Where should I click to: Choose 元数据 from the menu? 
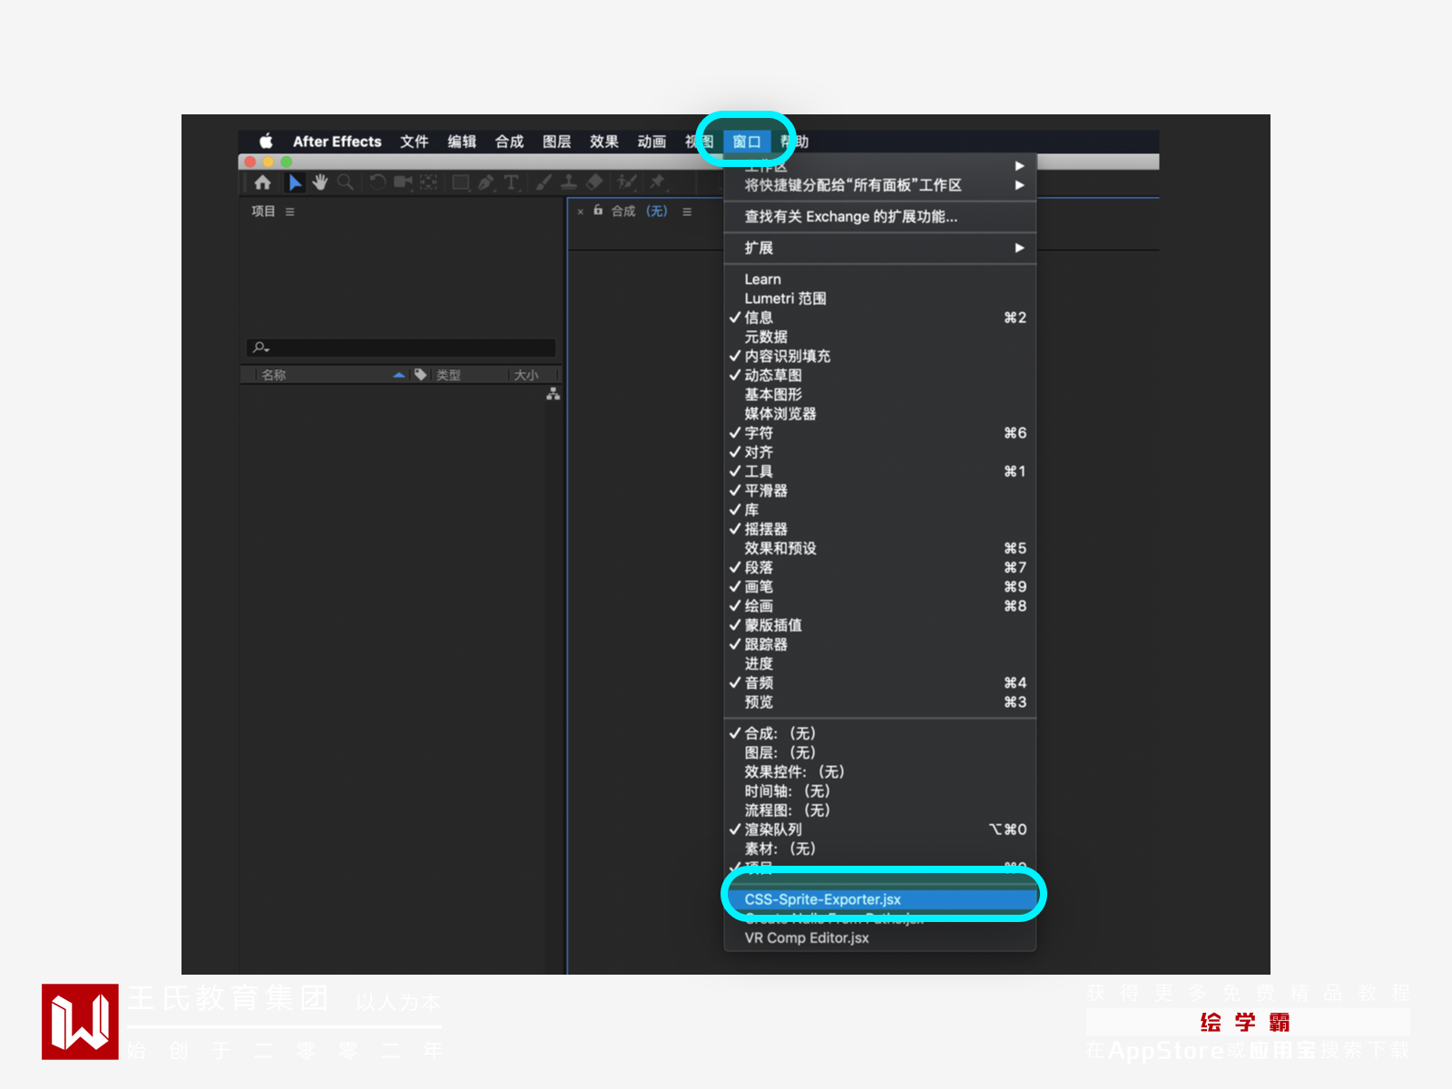(880, 337)
